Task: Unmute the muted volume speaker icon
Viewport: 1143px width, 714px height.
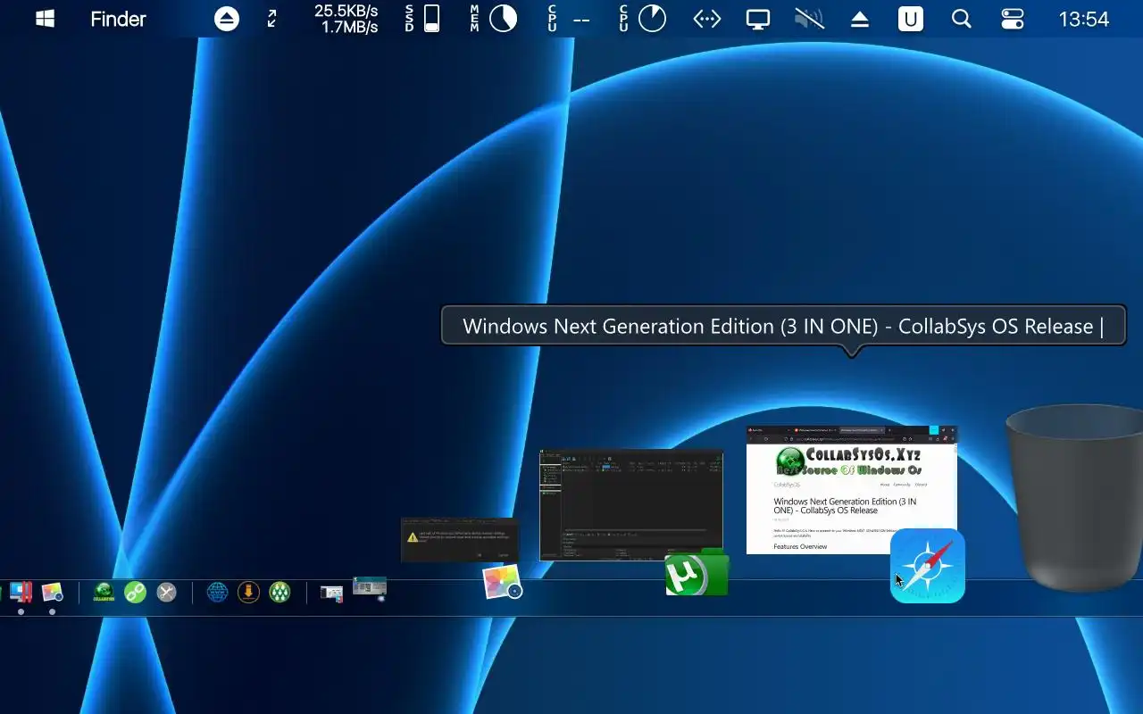Action: 809,19
